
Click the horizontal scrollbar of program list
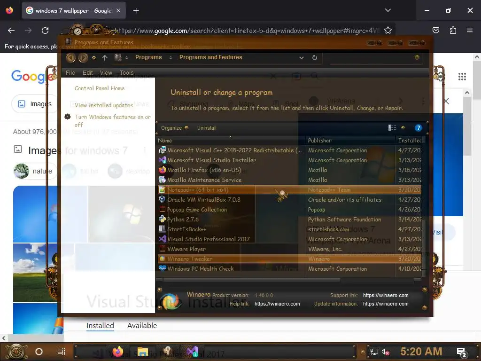point(252,280)
